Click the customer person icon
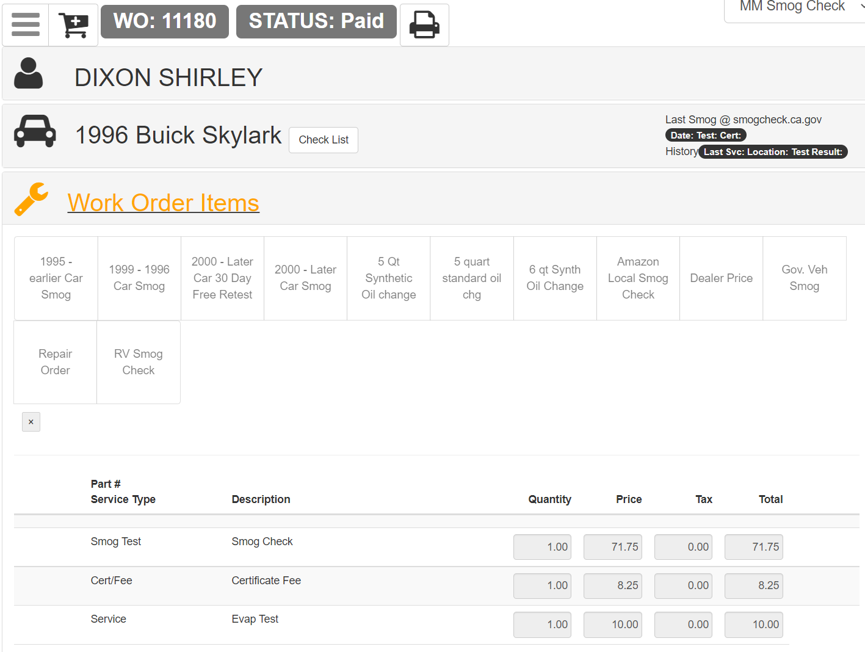865x652 pixels. (28, 74)
